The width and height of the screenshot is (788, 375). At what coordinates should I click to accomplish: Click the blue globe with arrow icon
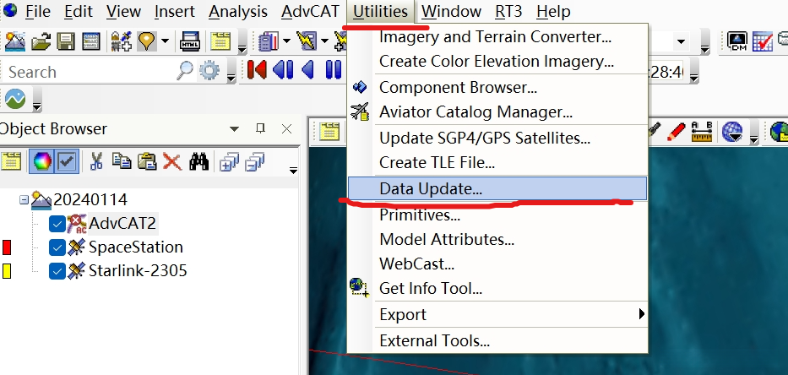coord(731,132)
